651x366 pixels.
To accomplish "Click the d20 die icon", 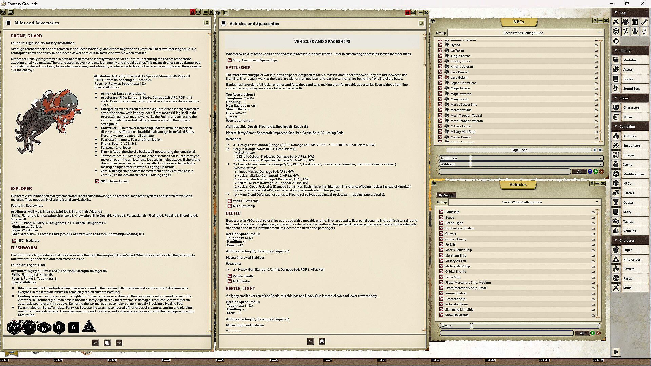I will point(14,327).
